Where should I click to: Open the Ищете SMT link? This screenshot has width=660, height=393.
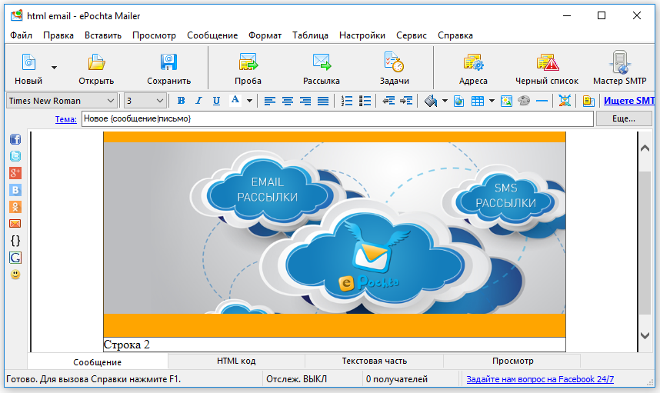629,101
